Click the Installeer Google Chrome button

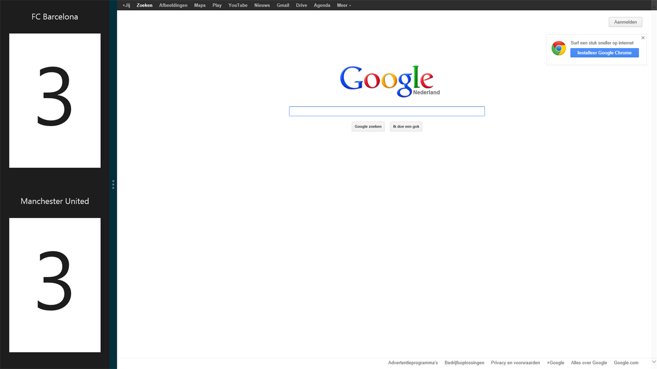(604, 53)
